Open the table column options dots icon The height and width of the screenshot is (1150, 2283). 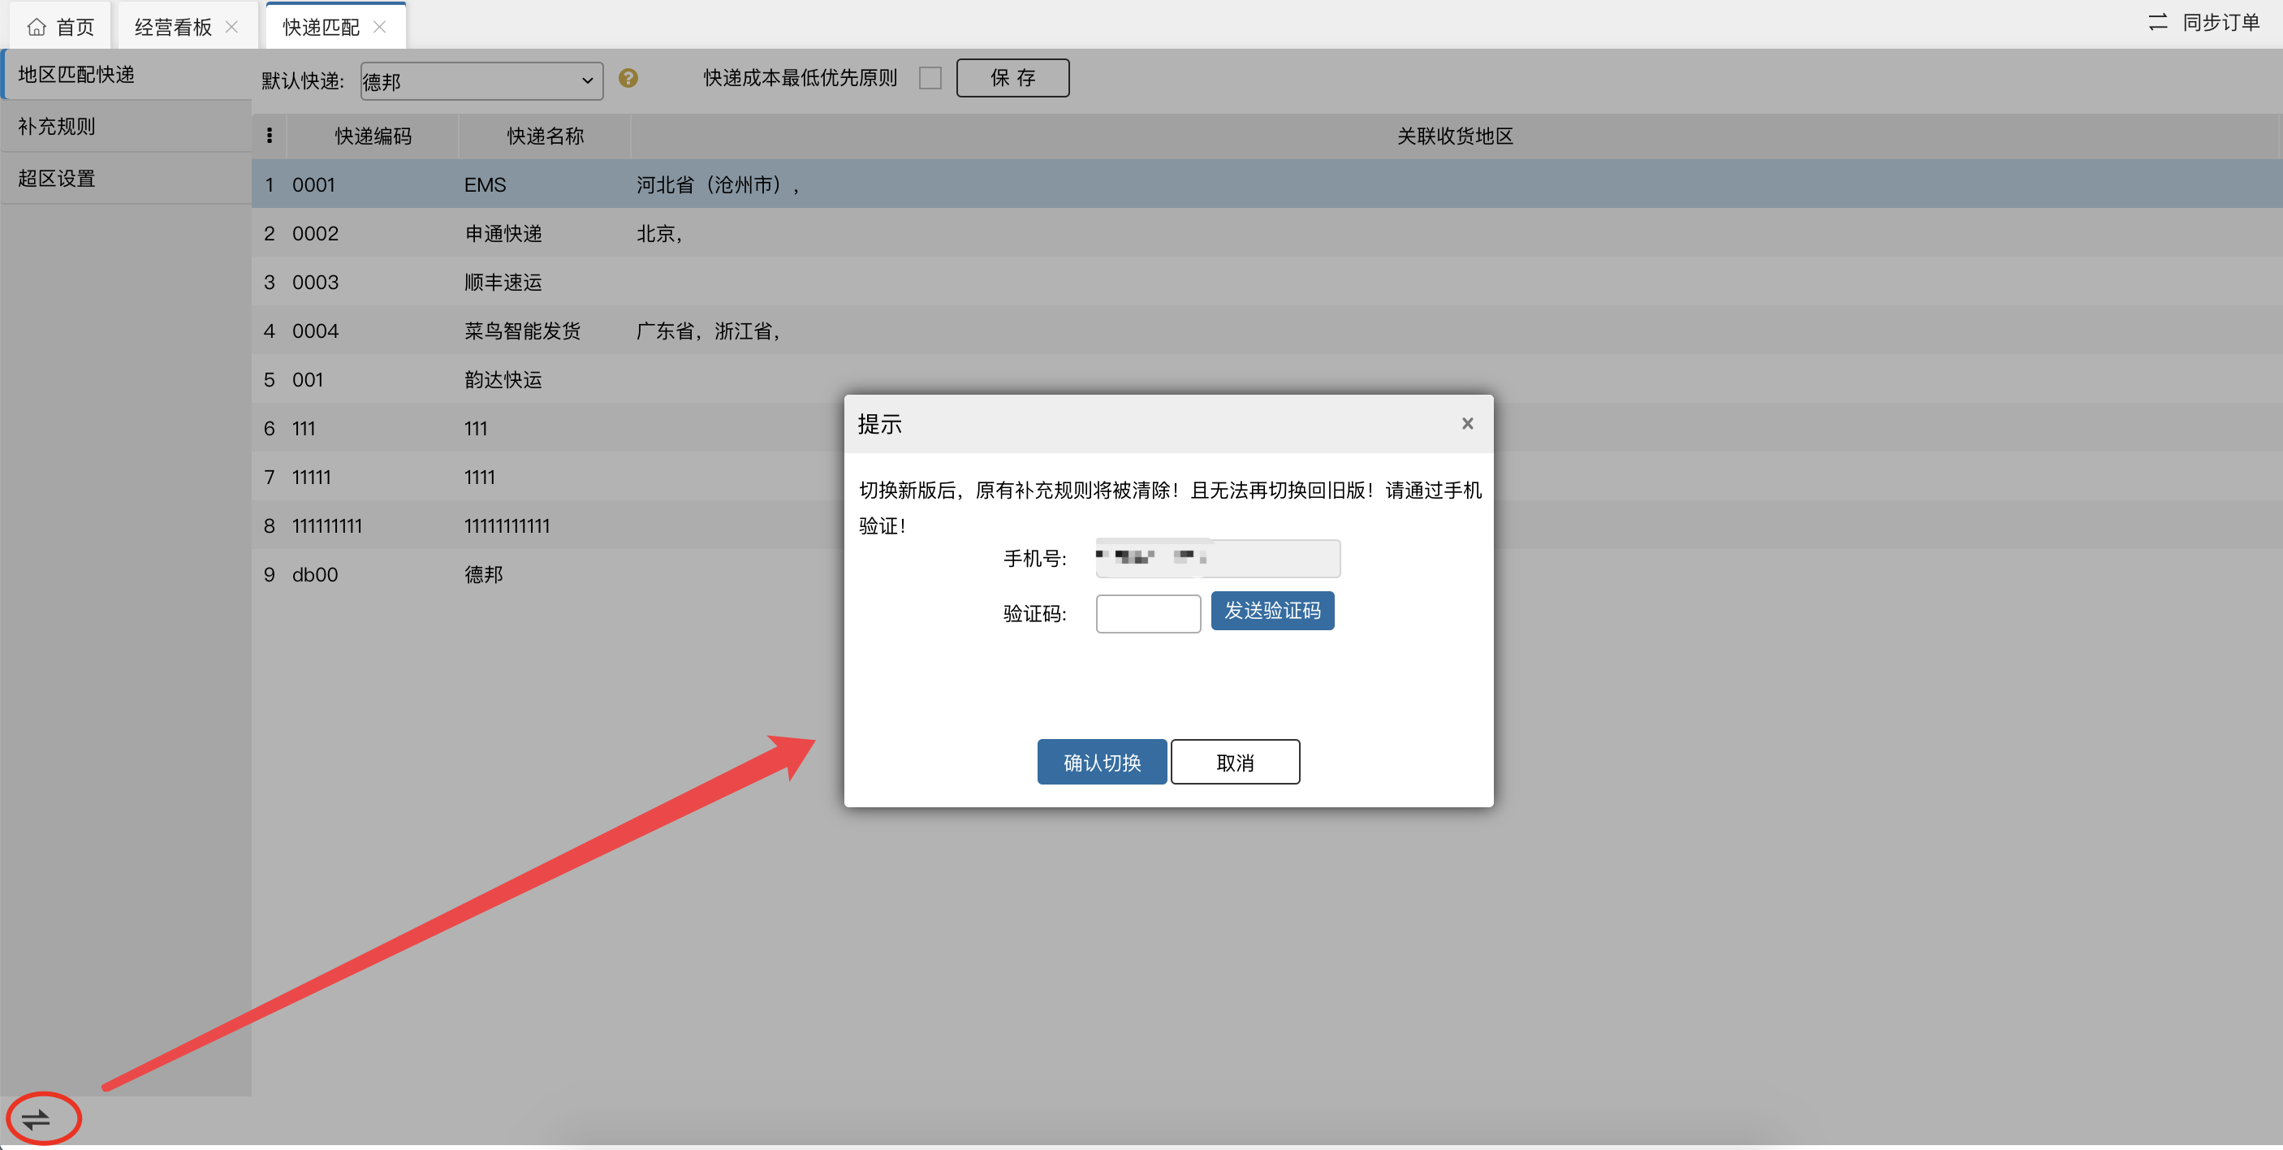click(270, 136)
